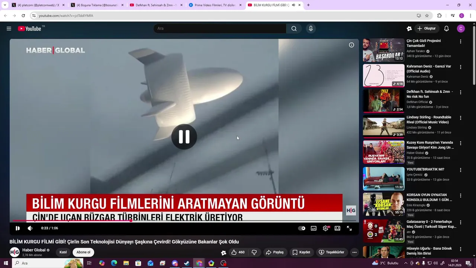Open Steam from the taskbar
This screenshot has width=476, height=268.
(187, 263)
